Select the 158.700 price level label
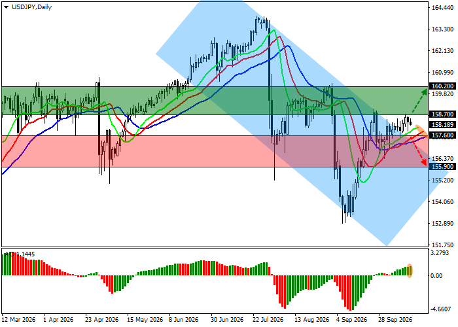Image resolution: width=458 pixels, height=327 pixels. coord(442,114)
